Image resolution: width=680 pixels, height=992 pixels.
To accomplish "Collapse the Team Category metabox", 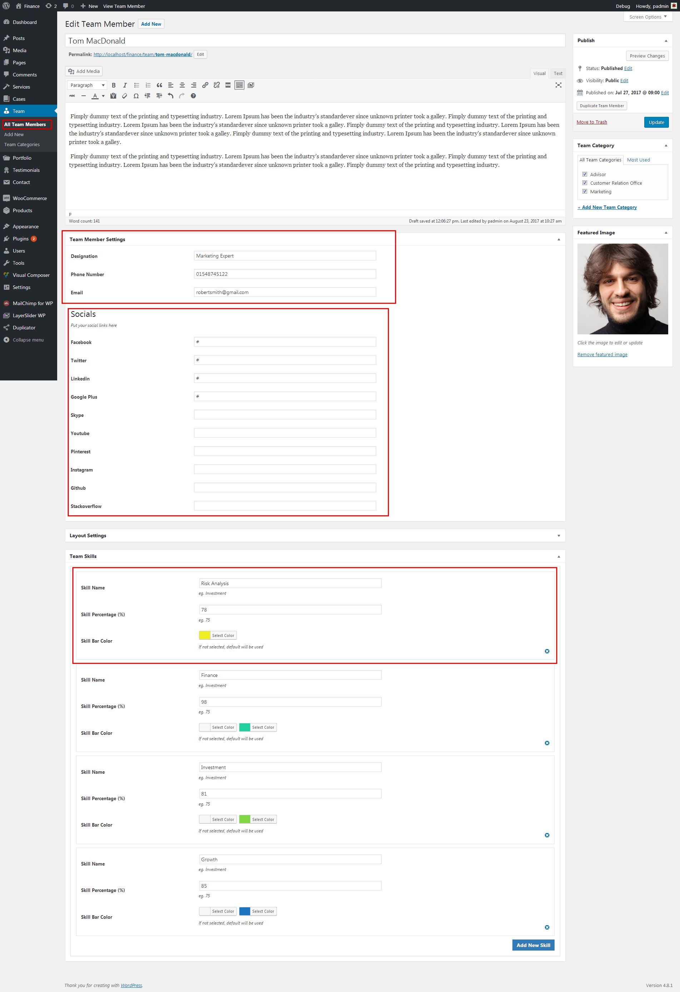I will [666, 145].
